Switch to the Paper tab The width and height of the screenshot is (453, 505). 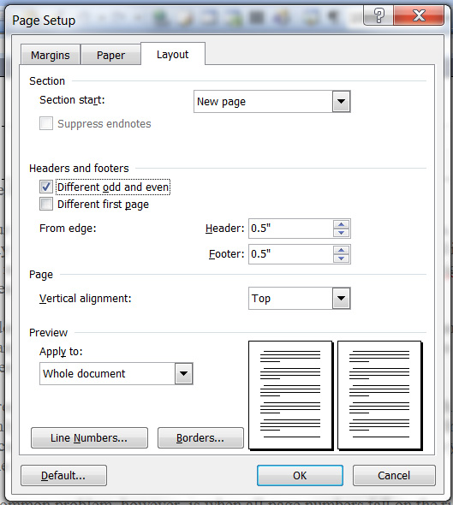click(110, 55)
